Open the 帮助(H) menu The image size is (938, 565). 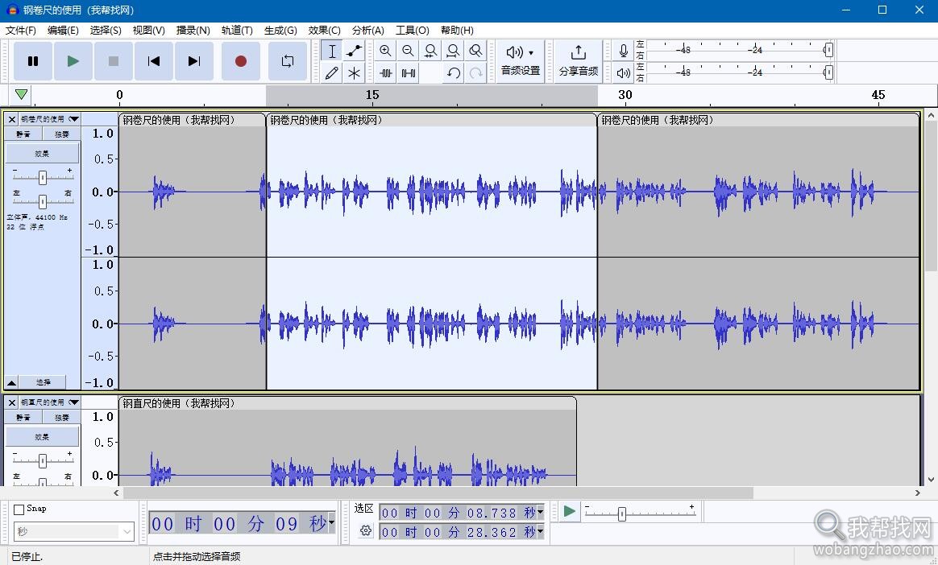457,30
